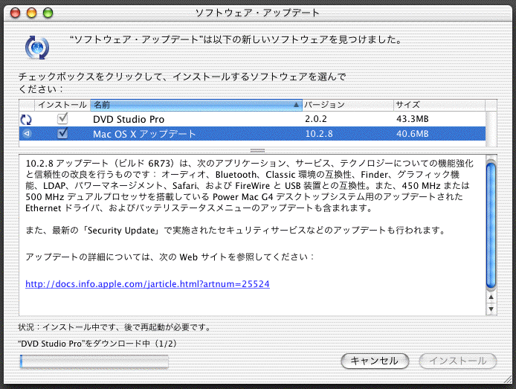Click the status text 状況：インストール中です
Image resolution: width=516 pixels, height=389 pixels.
[115, 327]
